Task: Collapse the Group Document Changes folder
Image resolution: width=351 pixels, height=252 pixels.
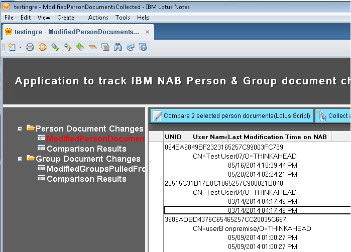Action: (20, 159)
